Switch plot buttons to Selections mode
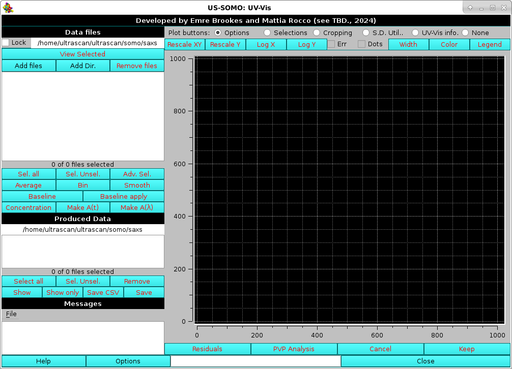Viewport: 512px width, 369px height. click(x=267, y=33)
